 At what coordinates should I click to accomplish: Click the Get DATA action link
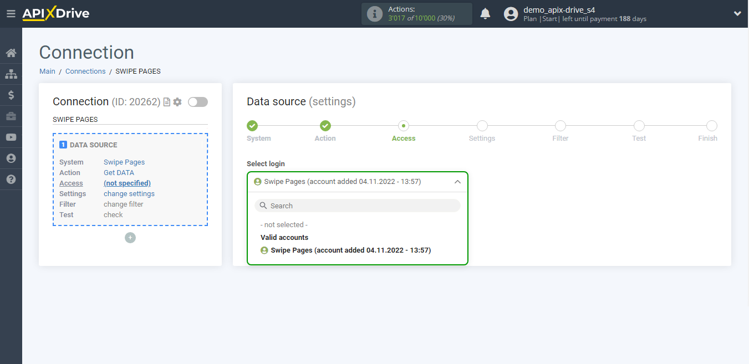(119, 173)
